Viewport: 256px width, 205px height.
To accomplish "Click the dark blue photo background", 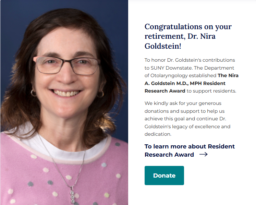I will point(117,27).
